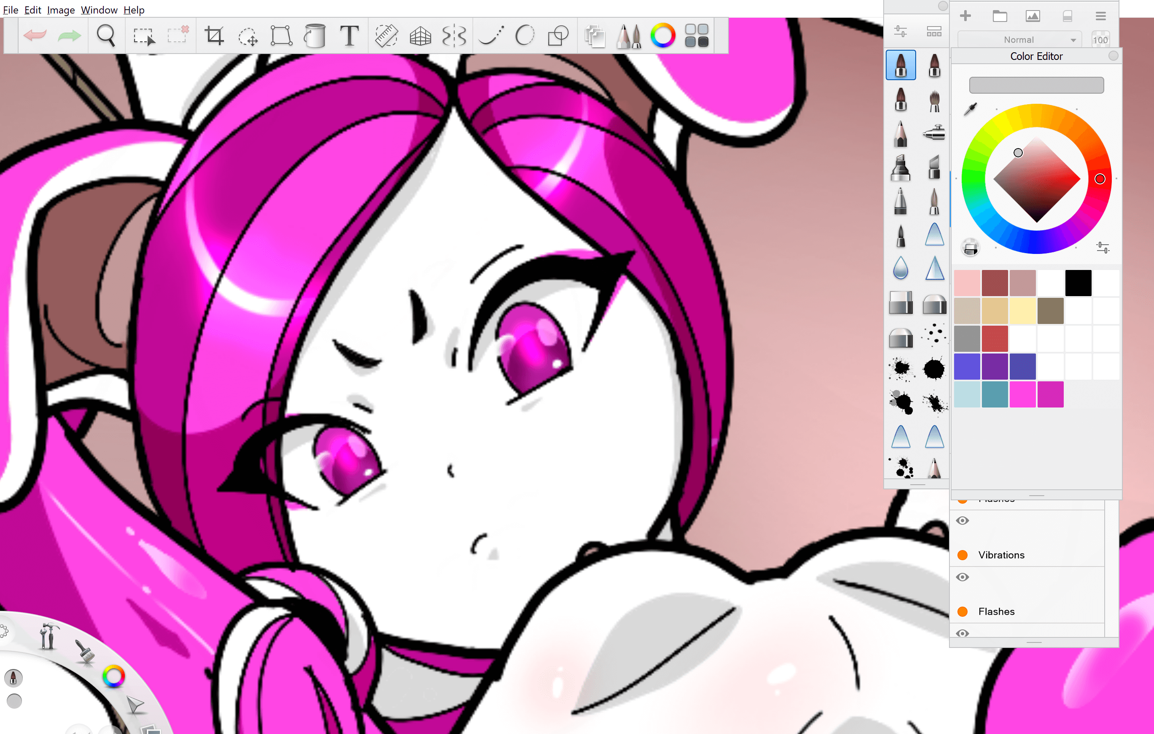Screen dimensions: 1154x734
Task: Add a new layer with plus button
Action: [x=965, y=16]
